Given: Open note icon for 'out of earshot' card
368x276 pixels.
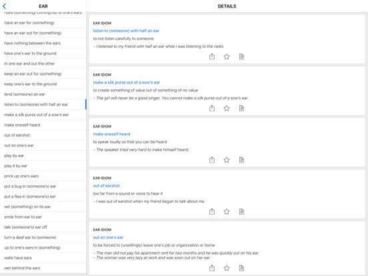Looking at the screenshot, I should click(241, 211).
